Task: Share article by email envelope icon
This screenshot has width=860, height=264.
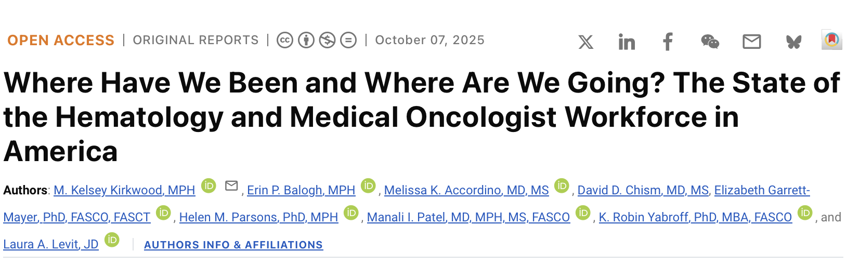Action: click(751, 42)
